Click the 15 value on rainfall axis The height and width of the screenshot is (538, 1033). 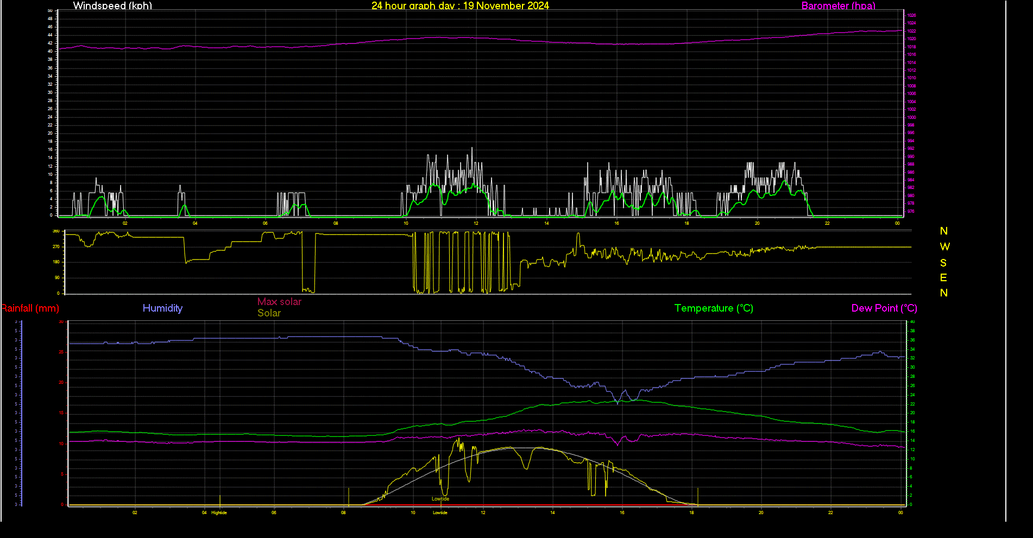(61, 413)
